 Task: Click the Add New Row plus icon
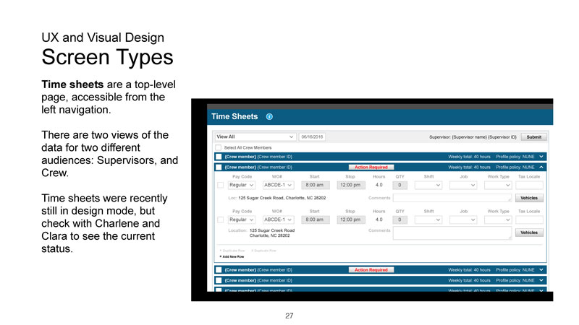pos(221,256)
